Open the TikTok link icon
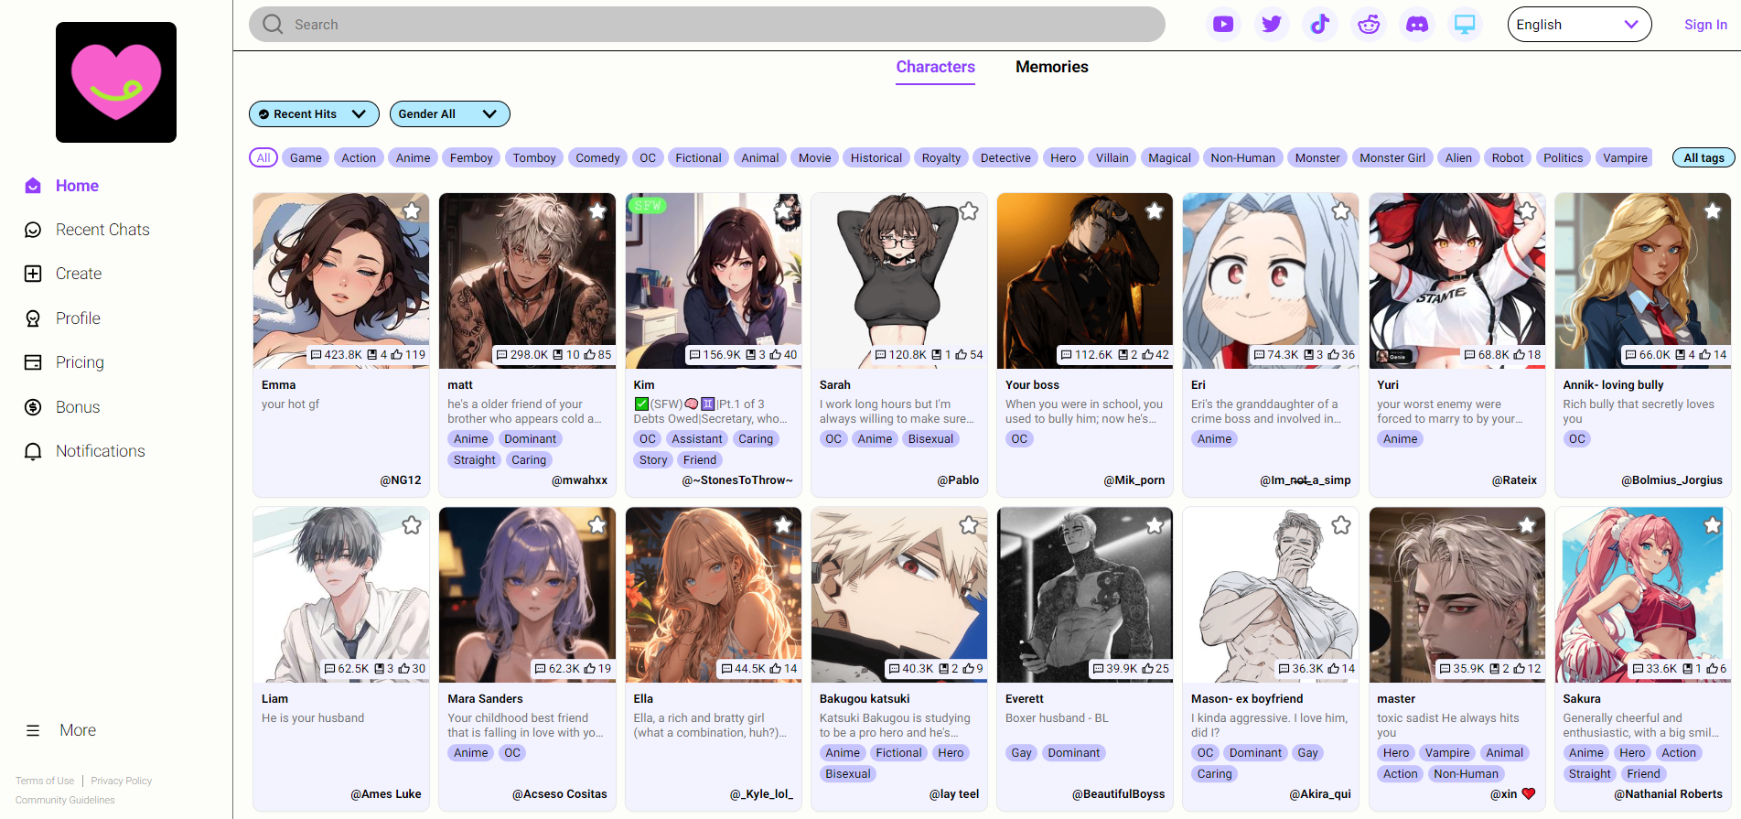This screenshot has height=819, width=1741. (1320, 25)
